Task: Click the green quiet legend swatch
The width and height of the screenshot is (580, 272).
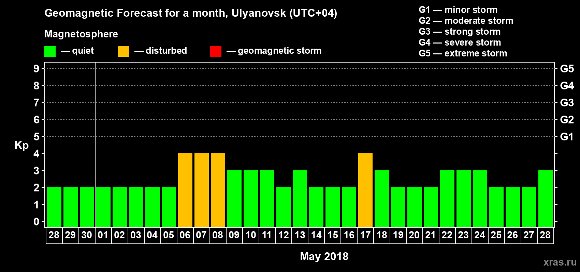Action: pos(50,51)
